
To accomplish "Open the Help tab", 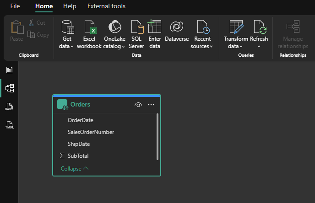I will 70,6.
